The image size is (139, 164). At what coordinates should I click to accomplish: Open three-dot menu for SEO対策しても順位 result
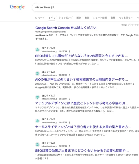coord(69,51)
